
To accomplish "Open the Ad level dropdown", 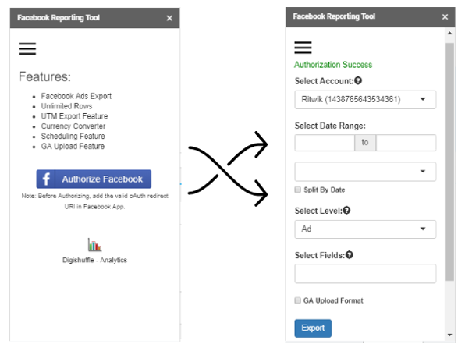I will (365, 229).
